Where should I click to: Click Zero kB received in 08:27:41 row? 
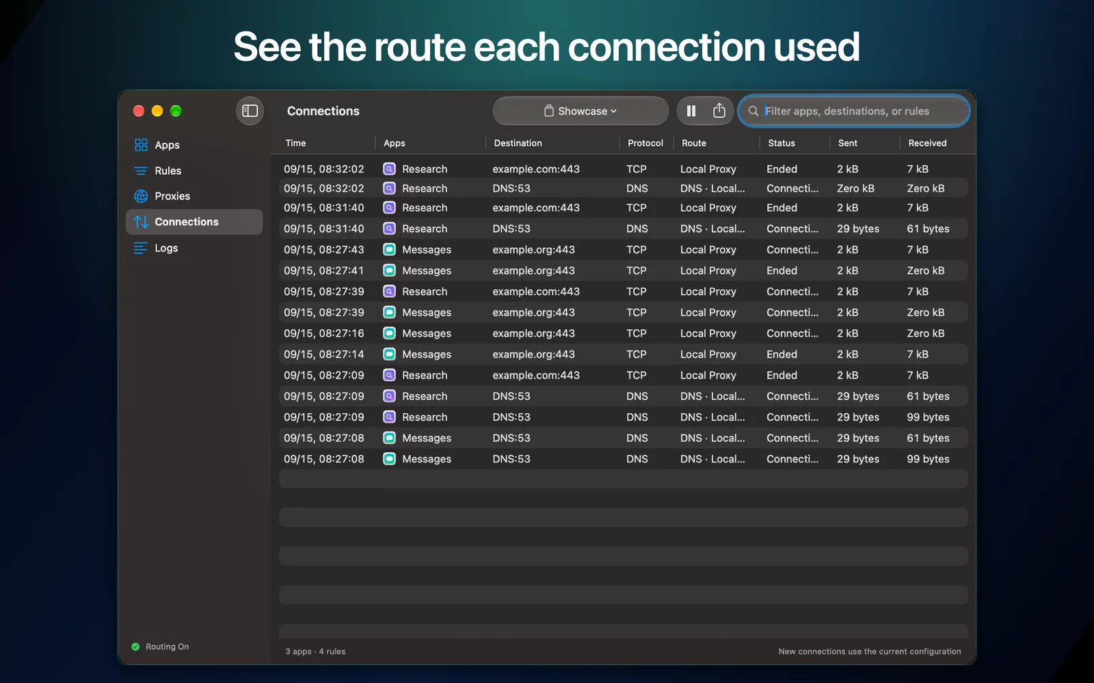click(926, 270)
